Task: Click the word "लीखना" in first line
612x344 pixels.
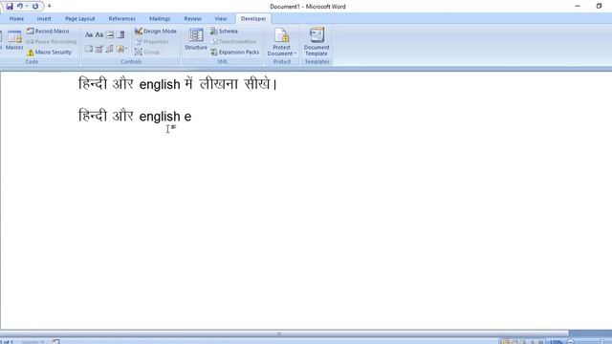Action: click(x=219, y=83)
